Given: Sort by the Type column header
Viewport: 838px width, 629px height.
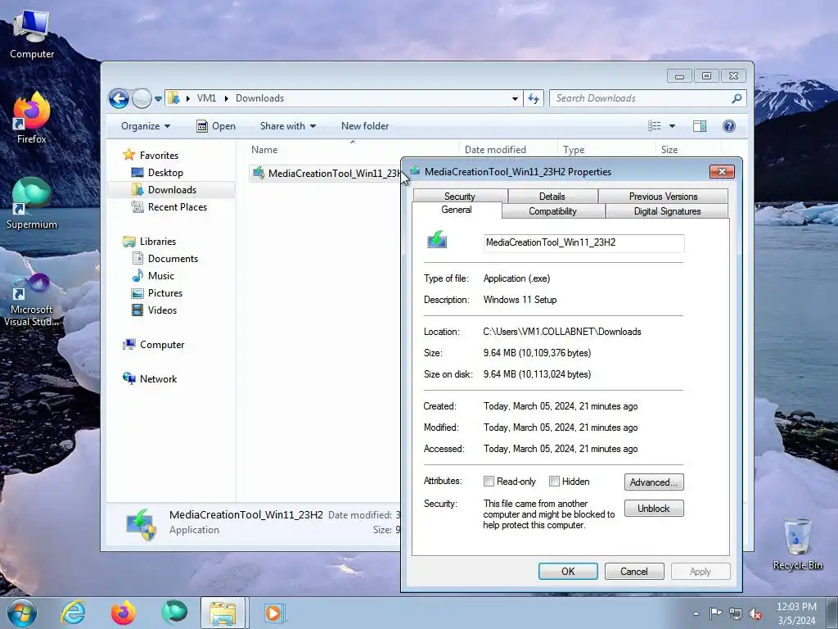Looking at the screenshot, I should click(x=606, y=150).
